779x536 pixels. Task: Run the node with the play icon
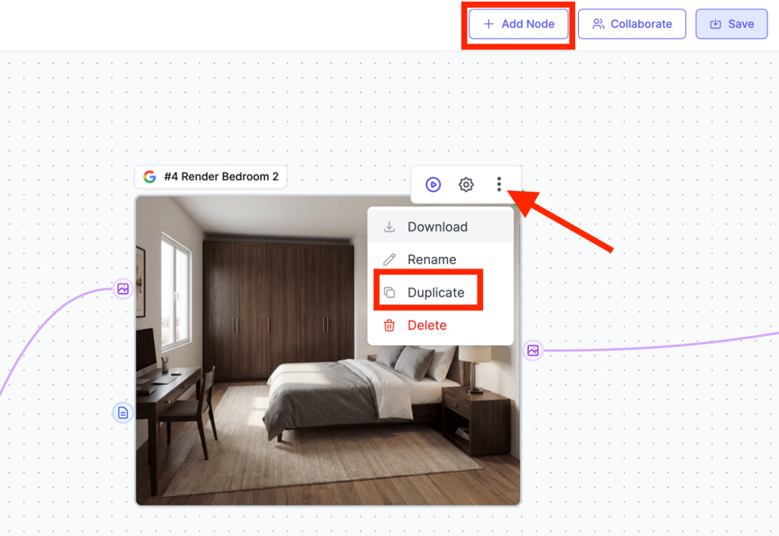[433, 185]
